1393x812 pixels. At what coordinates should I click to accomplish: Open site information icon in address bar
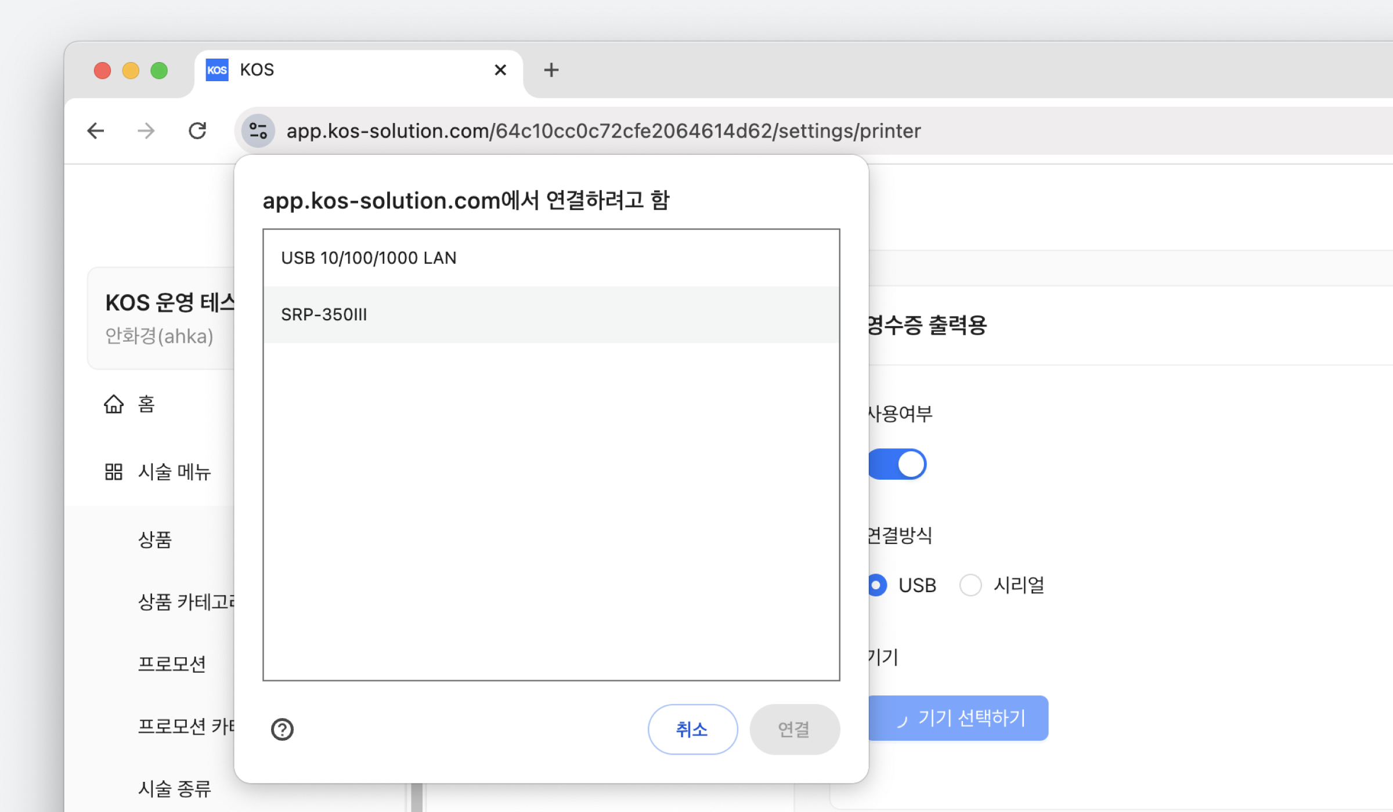coord(258,130)
